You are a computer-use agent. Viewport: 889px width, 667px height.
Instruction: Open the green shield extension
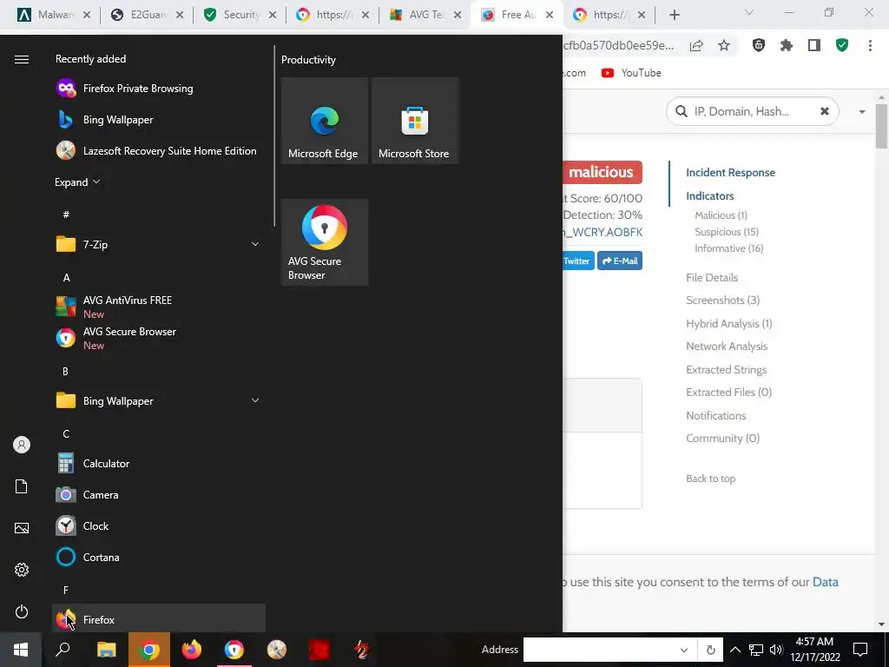point(842,46)
